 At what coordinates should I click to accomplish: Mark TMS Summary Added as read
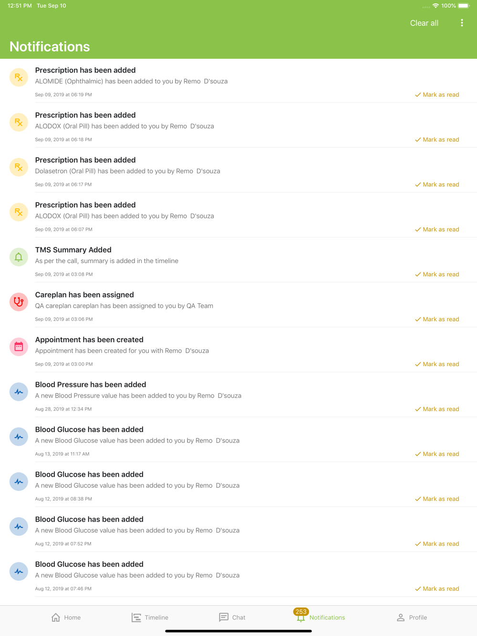(x=437, y=275)
